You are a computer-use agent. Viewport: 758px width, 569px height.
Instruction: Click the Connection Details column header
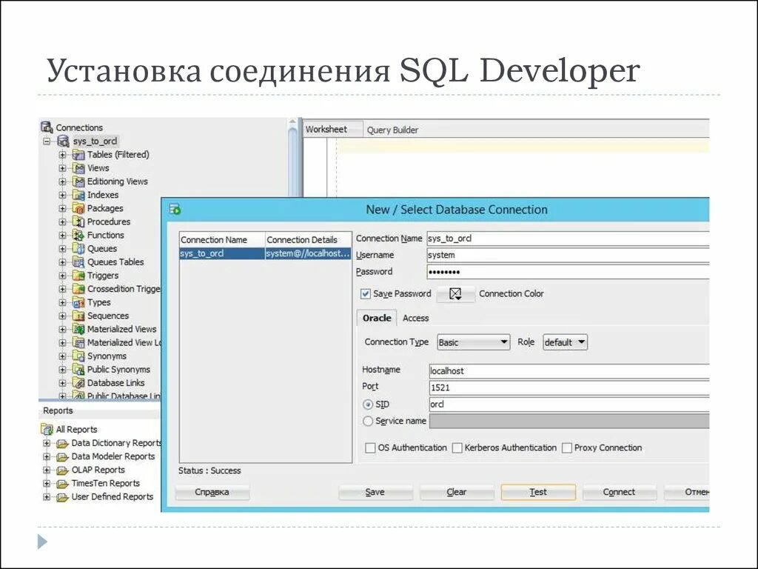pyautogui.click(x=309, y=239)
